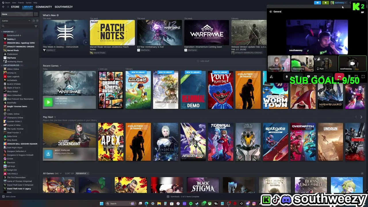Click The First Descendant download icon button
Screen dimensions: 368x207
(x=48, y=154)
